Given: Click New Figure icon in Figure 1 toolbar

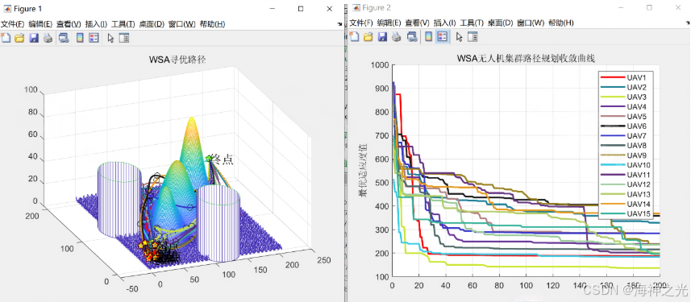Looking at the screenshot, I should coord(6,39).
